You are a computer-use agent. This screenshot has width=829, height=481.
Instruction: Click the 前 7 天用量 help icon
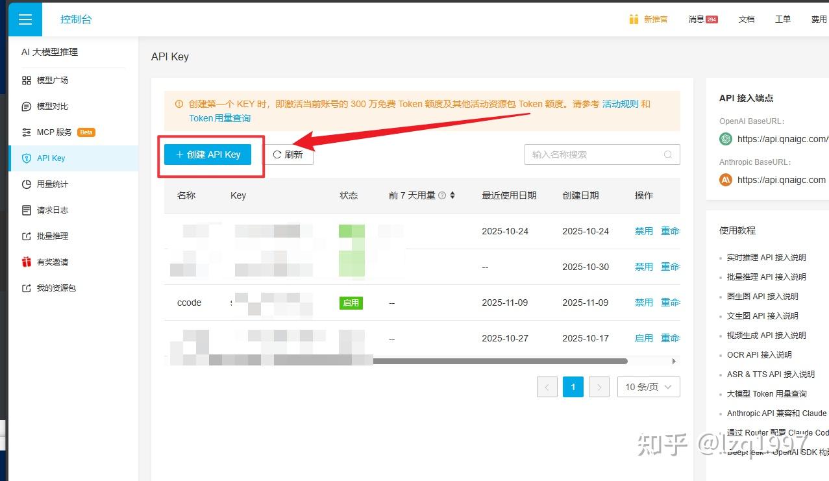[442, 195]
